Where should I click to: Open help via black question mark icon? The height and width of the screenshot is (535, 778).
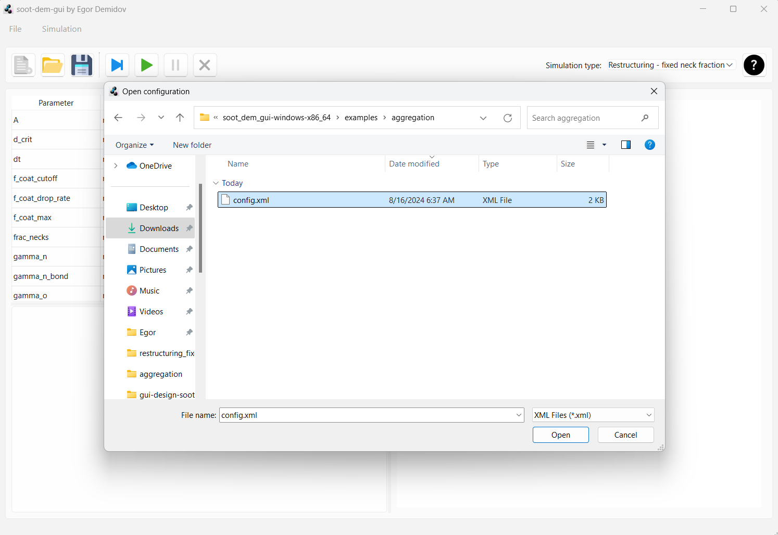pyautogui.click(x=754, y=65)
